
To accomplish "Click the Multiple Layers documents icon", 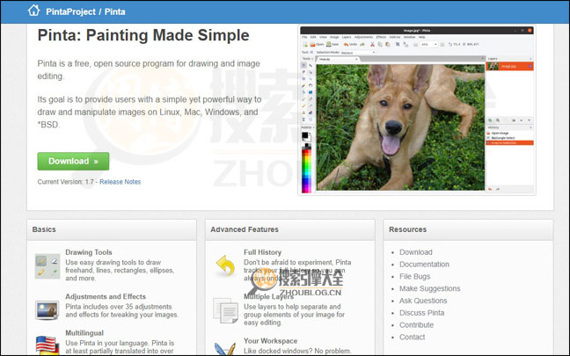I will pos(225,310).
